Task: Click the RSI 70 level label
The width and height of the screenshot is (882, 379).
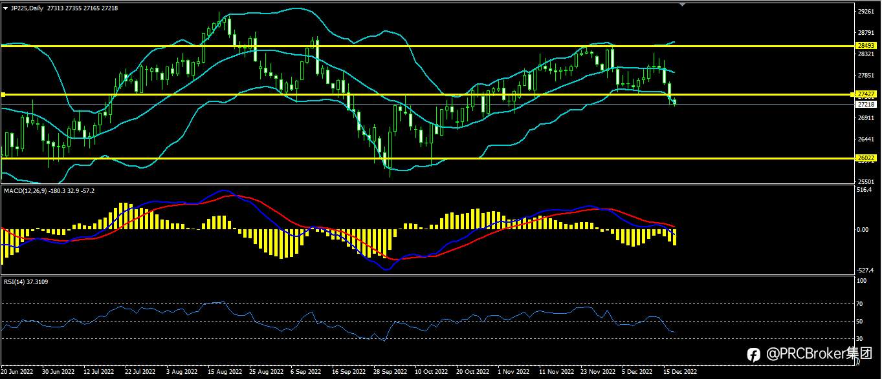Action: coord(861,303)
